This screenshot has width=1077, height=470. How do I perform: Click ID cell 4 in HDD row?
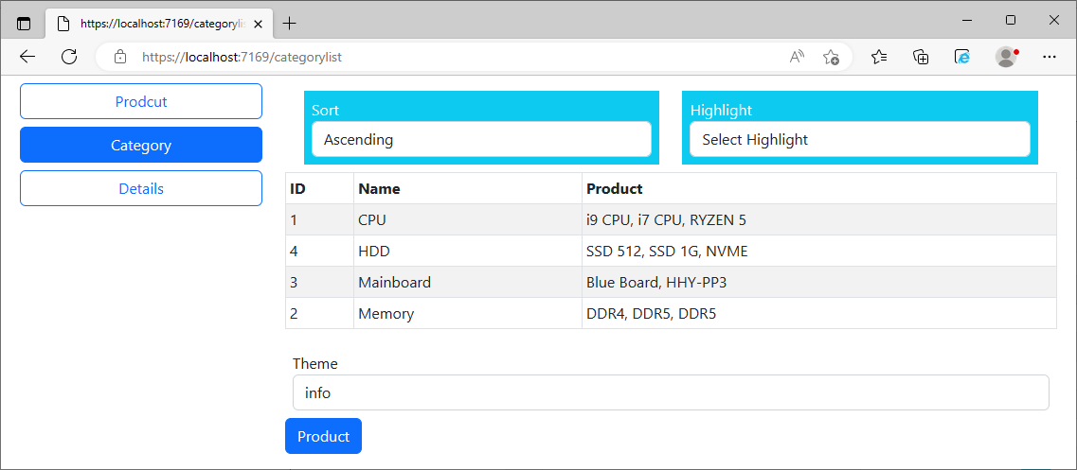320,252
